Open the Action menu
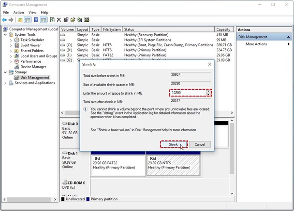294x211 pixels. click(x=18, y=12)
